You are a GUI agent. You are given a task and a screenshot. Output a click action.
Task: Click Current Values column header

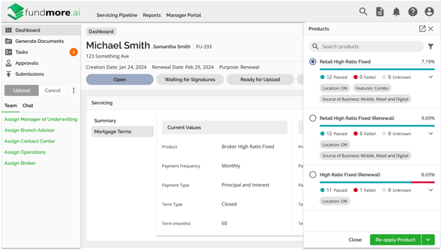point(225,127)
